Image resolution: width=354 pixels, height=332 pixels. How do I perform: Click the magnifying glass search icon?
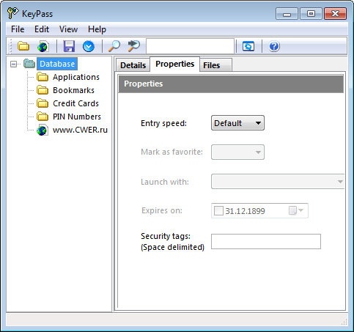(x=114, y=46)
